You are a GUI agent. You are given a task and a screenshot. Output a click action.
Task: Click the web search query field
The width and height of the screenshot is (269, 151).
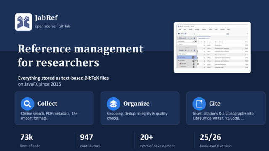coord(187,44)
